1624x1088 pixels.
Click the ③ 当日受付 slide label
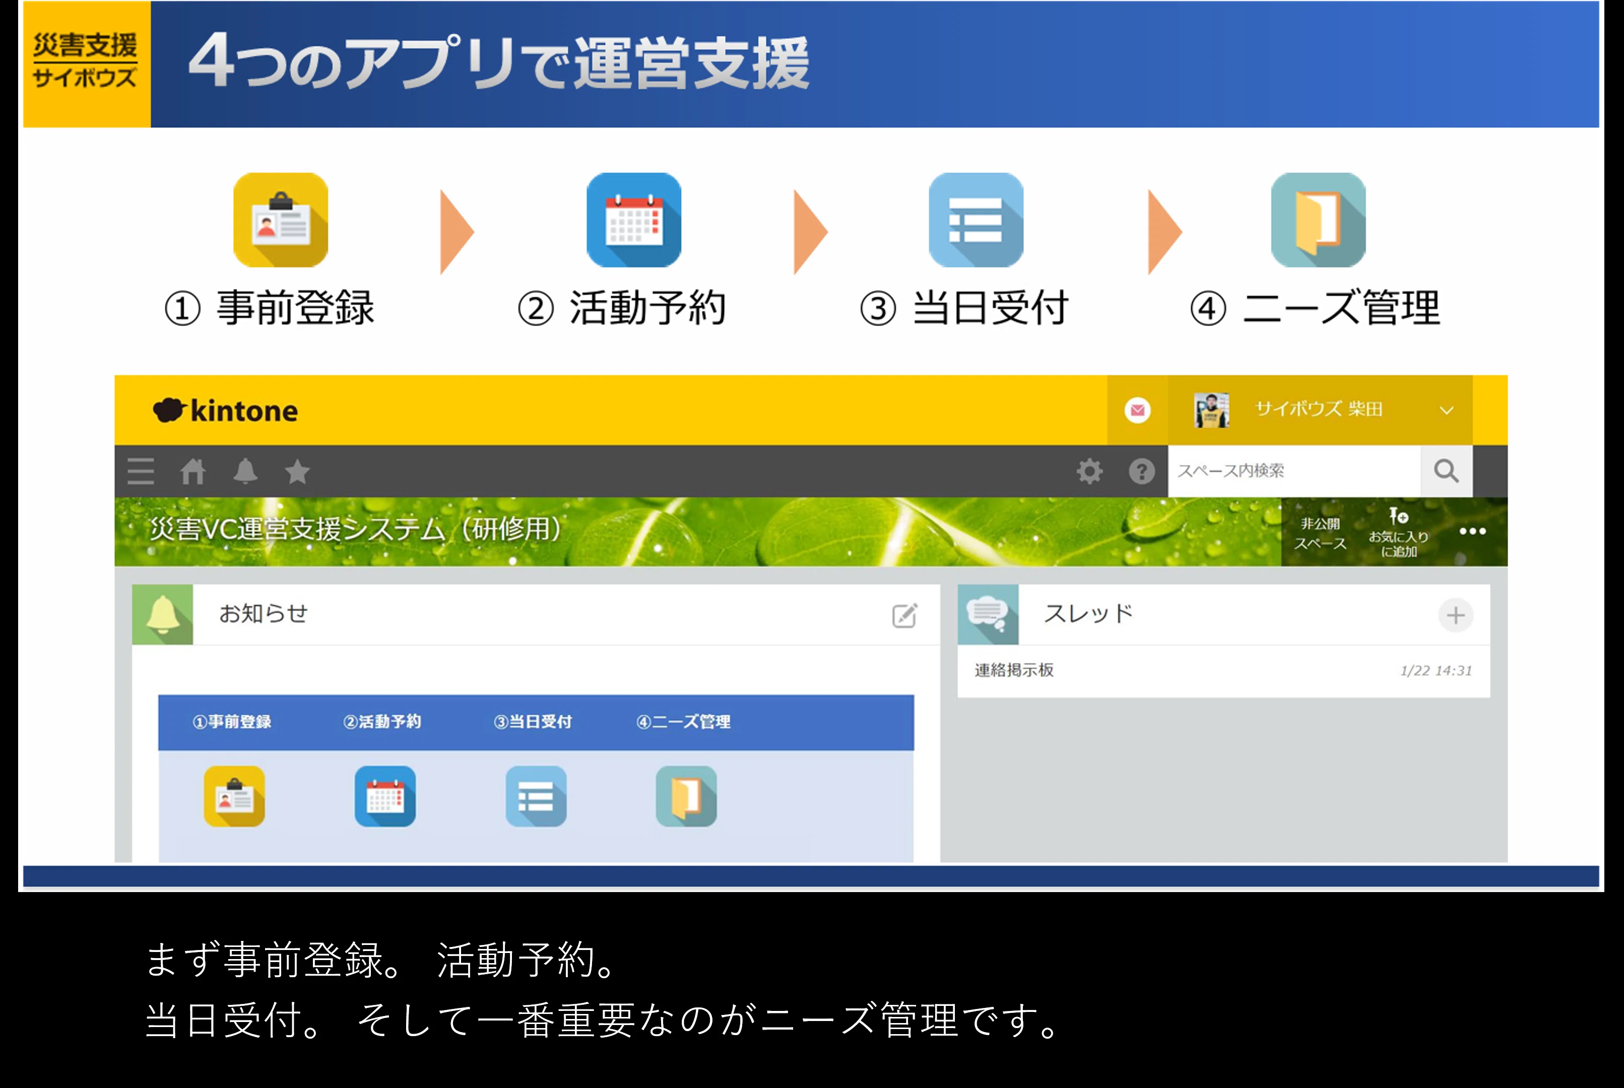click(x=965, y=308)
